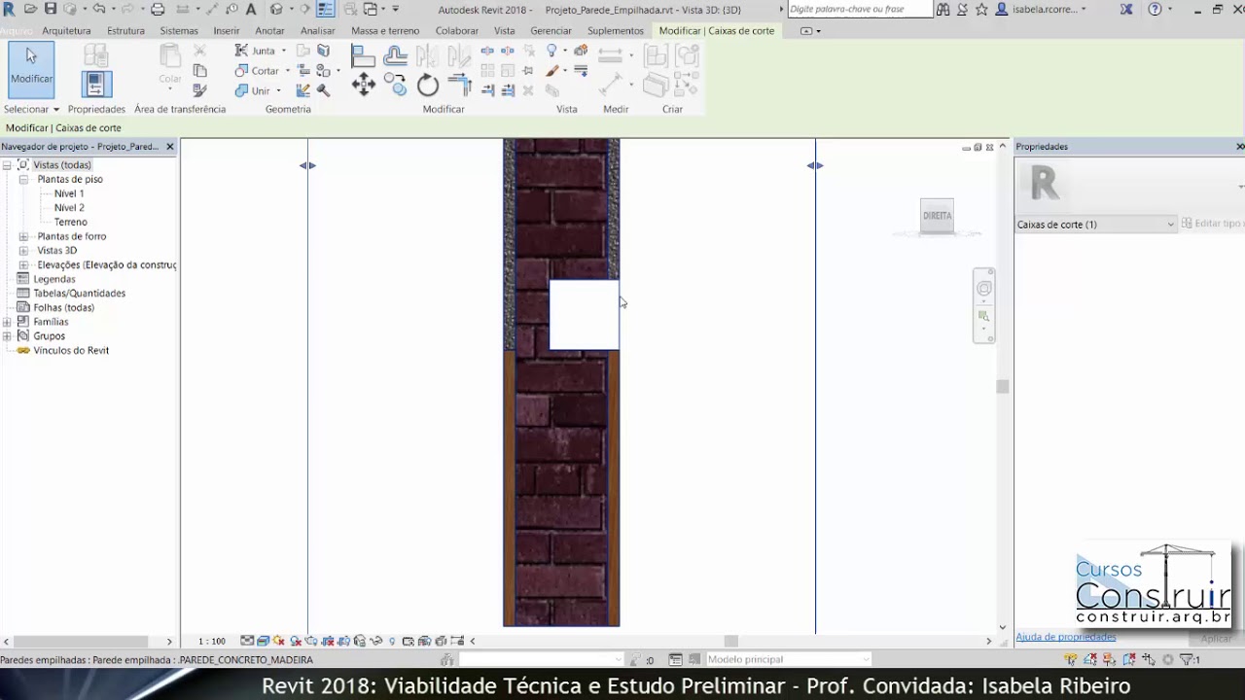Open the Arquitetura ribbon tab
Viewport: 1245px width, 700px height.
tap(66, 31)
